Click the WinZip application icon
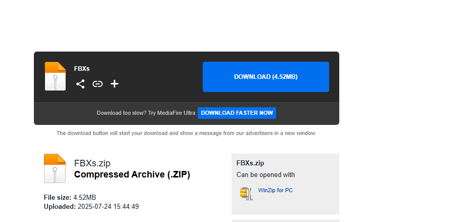 pyautogui.click(x=246, y=194)
